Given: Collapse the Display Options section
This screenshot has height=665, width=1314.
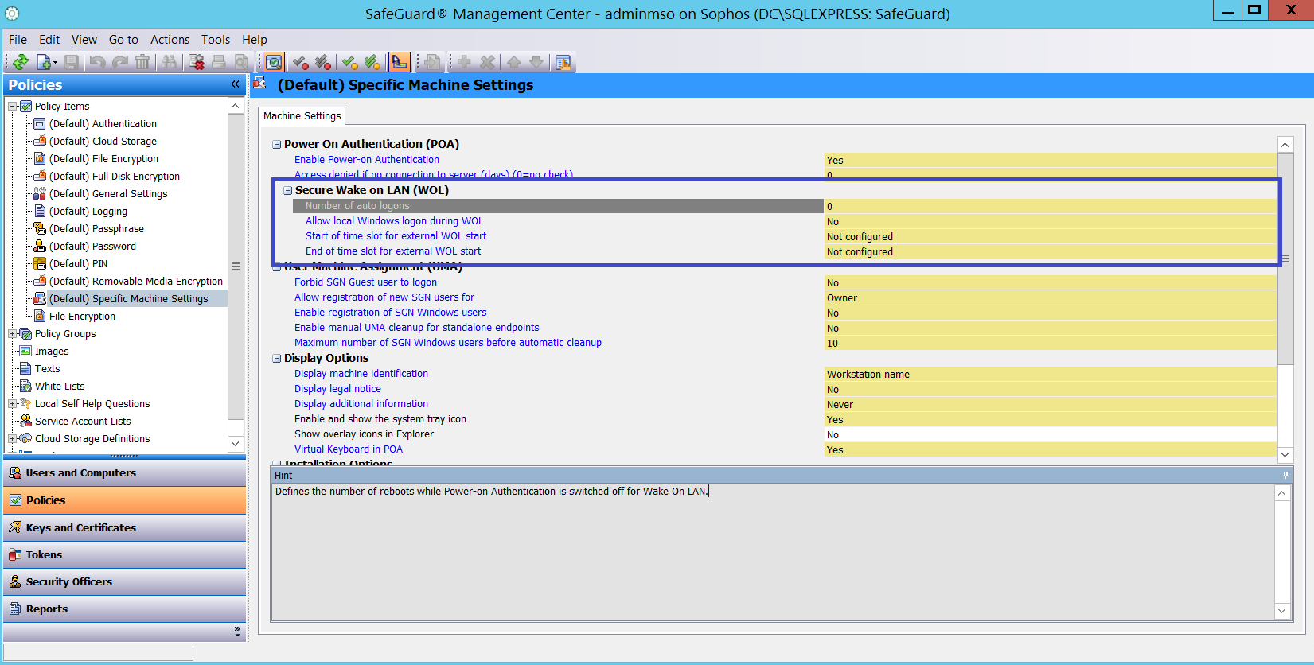Looking at the screenshot, I should click(x=277, y=359).
